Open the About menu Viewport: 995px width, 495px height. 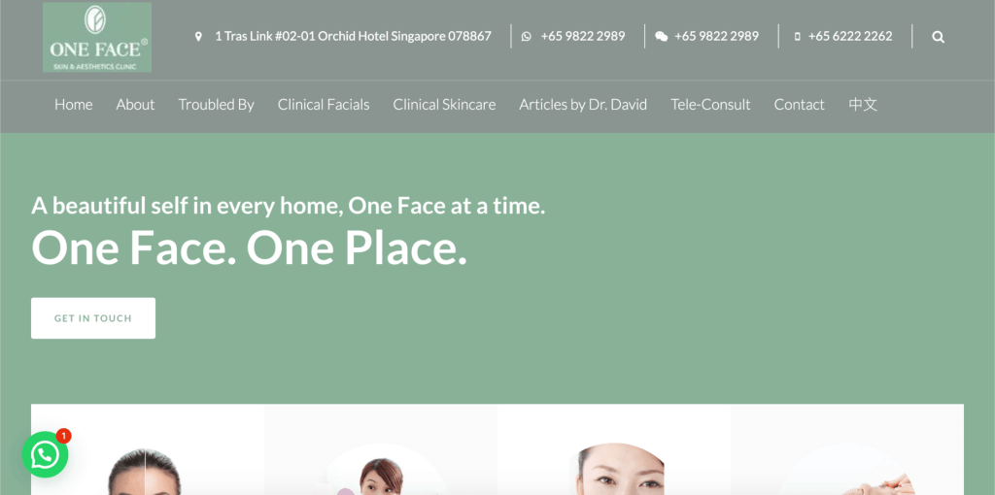135,105
